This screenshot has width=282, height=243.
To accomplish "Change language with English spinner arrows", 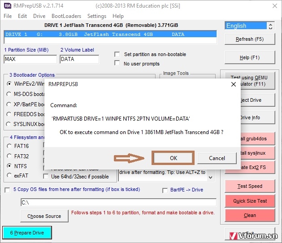I will [x=270, y=26].
